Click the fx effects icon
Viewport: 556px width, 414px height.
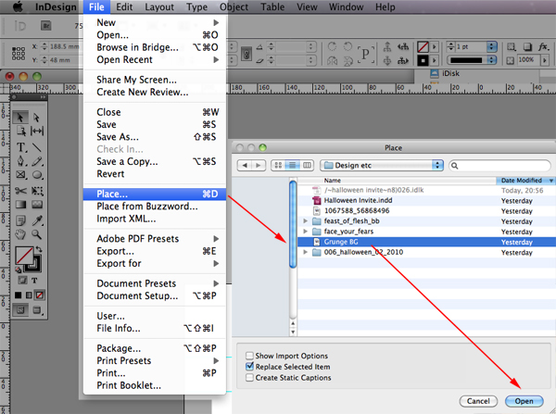click(x=542, y=47)
